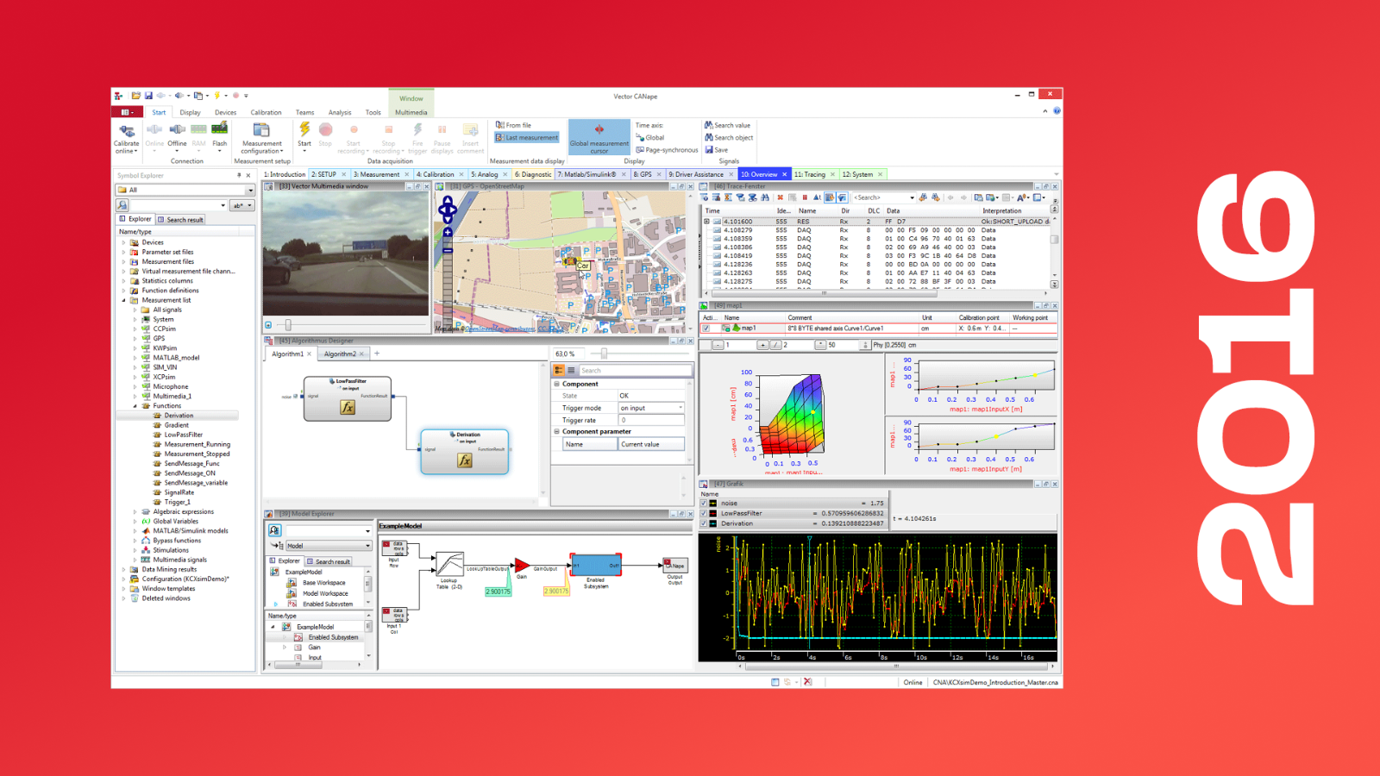Open the ab* search mode dropdown
The height and width of the screenshot is (776, 1380).
[242, 205]
